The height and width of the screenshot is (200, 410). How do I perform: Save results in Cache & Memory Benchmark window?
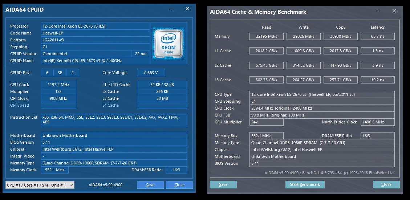pyautogui.click(x=223, y=185)
